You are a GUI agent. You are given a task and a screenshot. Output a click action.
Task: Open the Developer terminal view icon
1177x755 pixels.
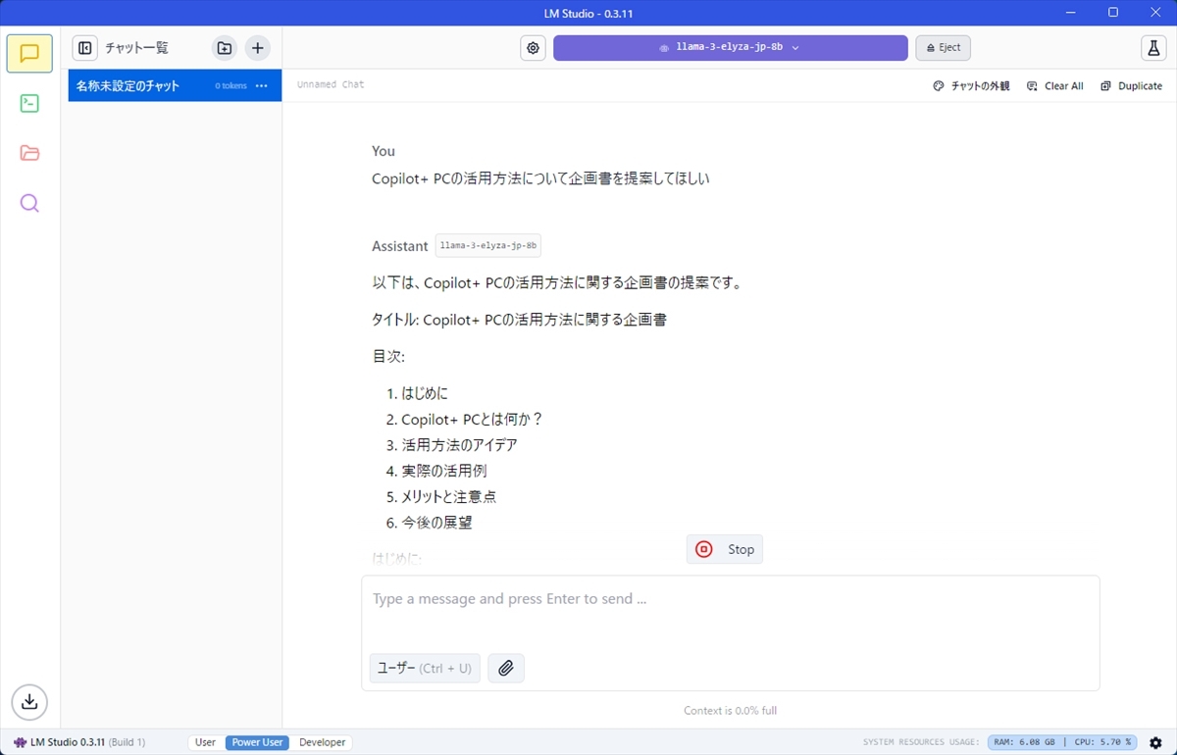click(x=29, y=103)
